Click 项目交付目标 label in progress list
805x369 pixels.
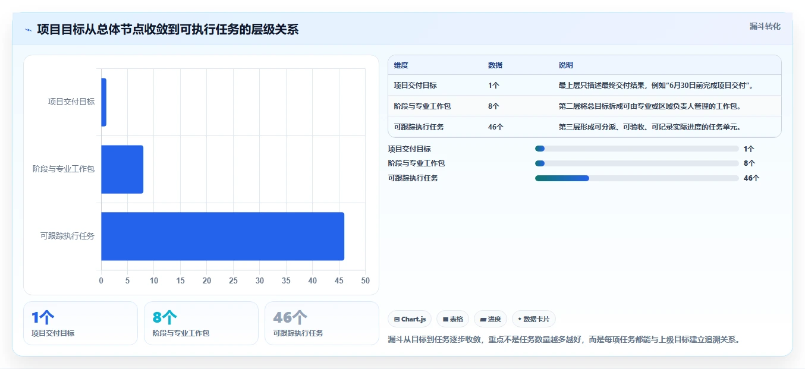coord(409,149)
